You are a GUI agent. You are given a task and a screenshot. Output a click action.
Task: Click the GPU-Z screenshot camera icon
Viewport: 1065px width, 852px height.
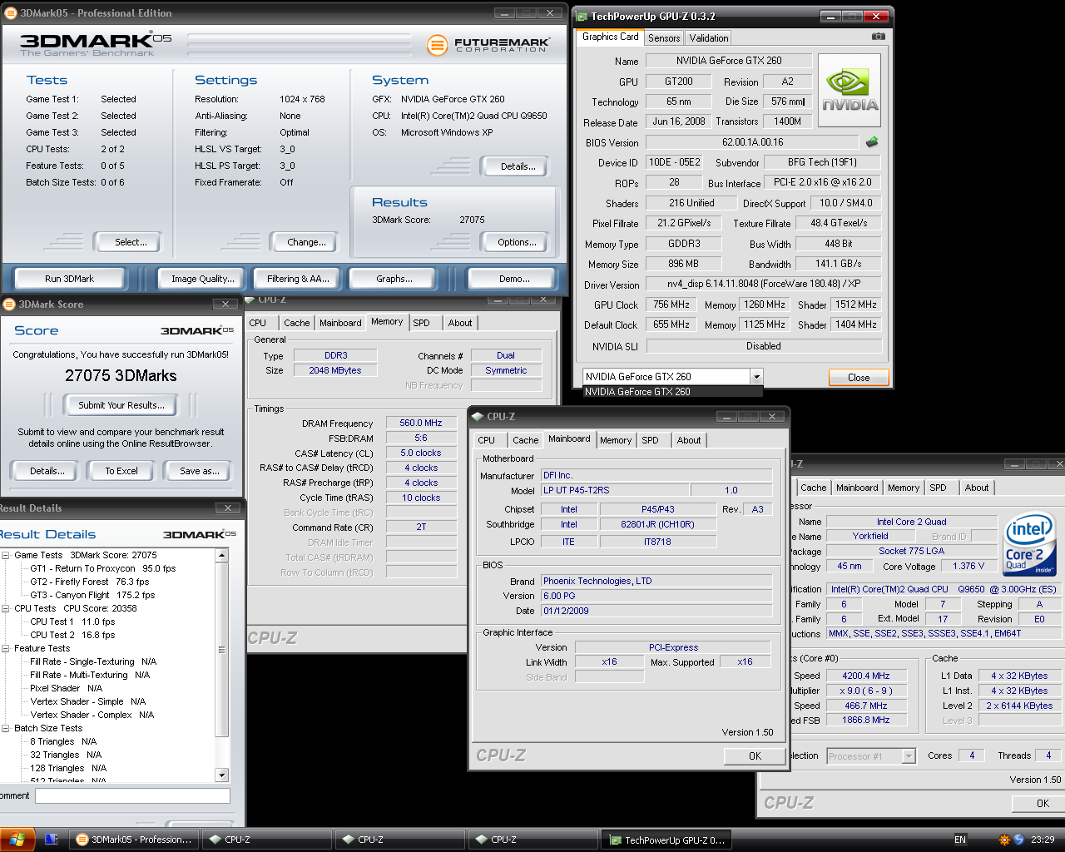point(878,37)
